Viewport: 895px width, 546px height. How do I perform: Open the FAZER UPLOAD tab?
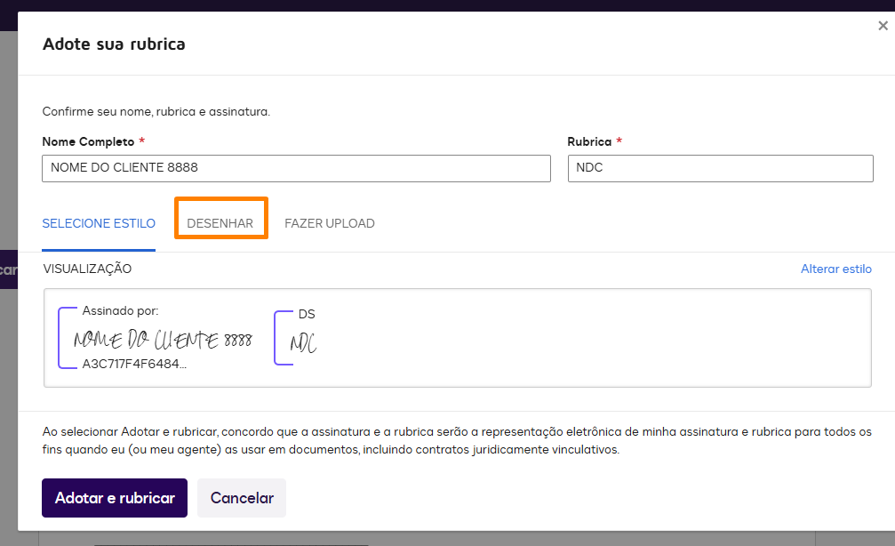pyautogui.click(x=330, y=223)
